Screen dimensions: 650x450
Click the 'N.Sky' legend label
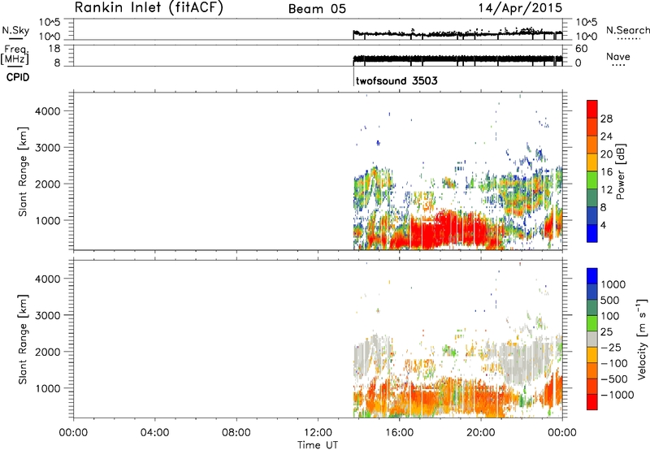point(15,30)
